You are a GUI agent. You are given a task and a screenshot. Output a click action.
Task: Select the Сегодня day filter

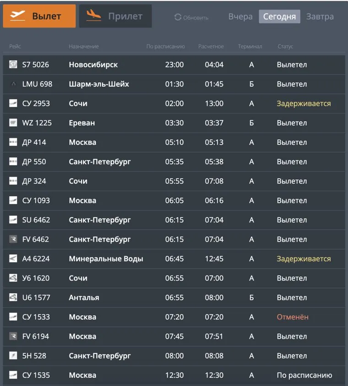click(279, 17)
